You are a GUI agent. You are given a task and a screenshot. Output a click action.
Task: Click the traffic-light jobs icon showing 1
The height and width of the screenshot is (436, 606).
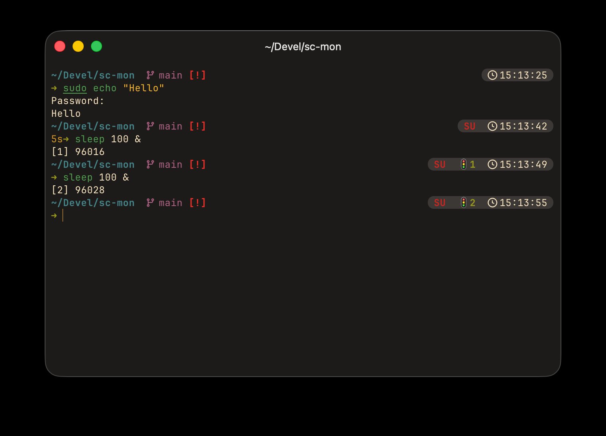click(x=463, y=165)
